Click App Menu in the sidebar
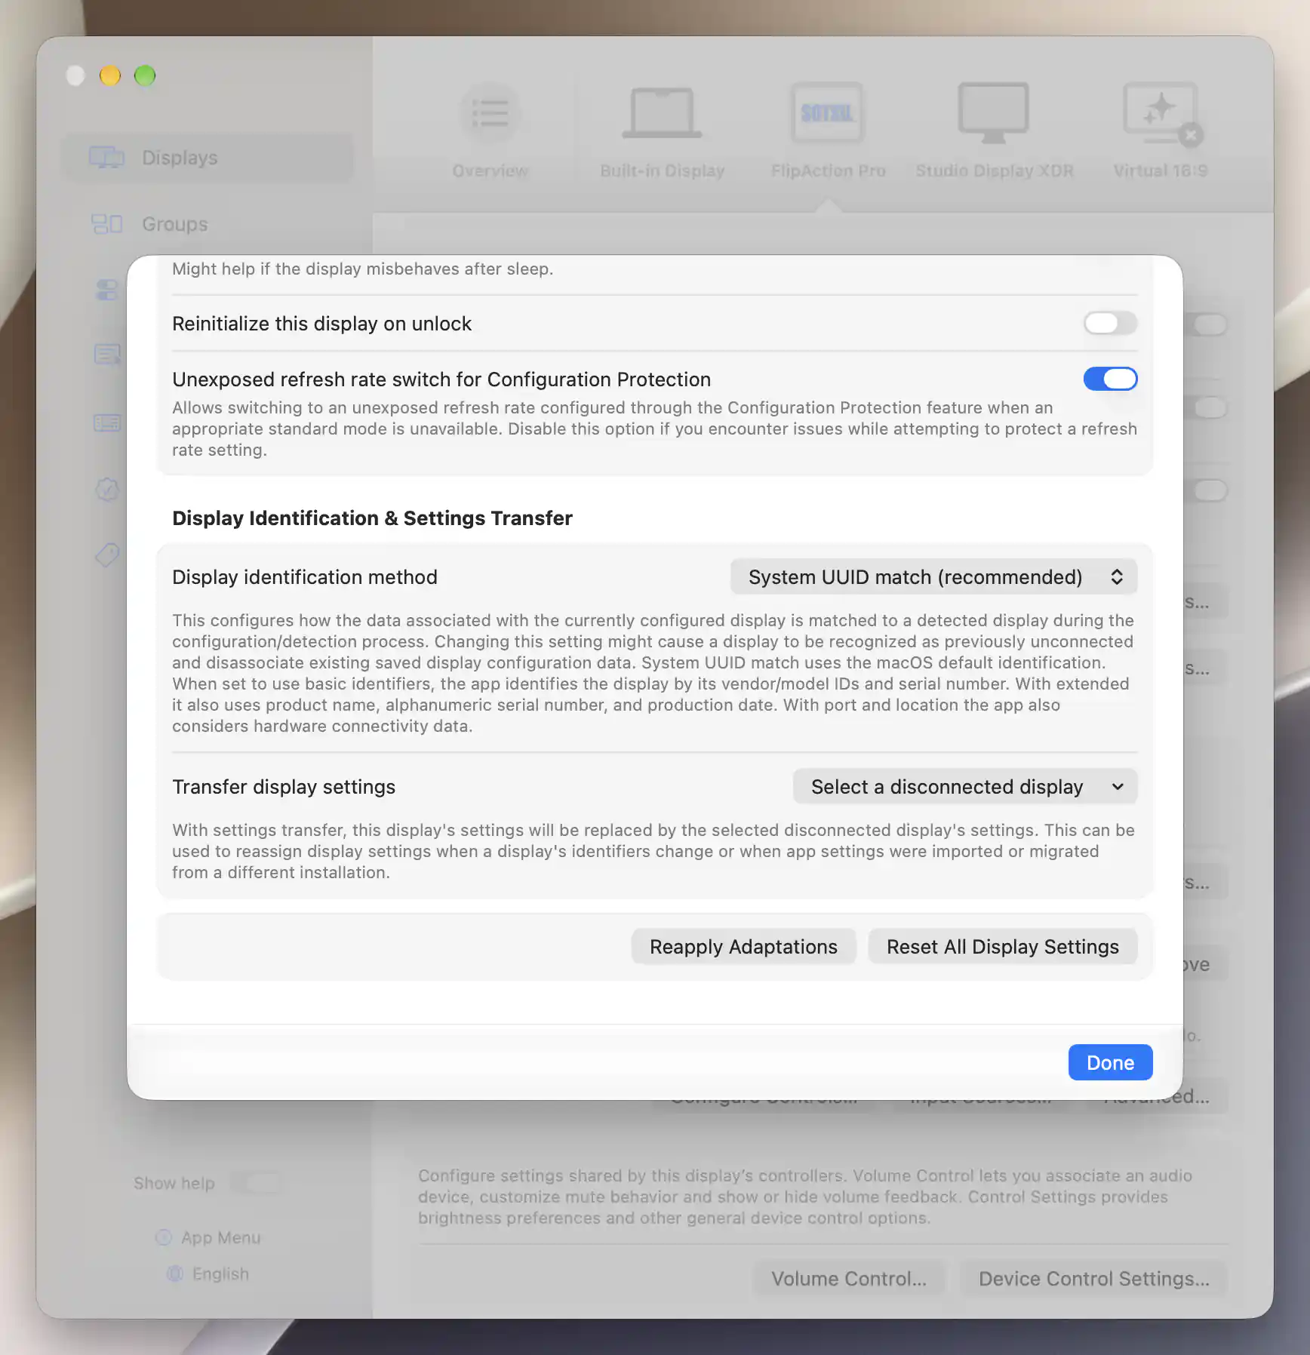Image resolution: width=1310 pixels, height=1355 pixels. 209,1237
